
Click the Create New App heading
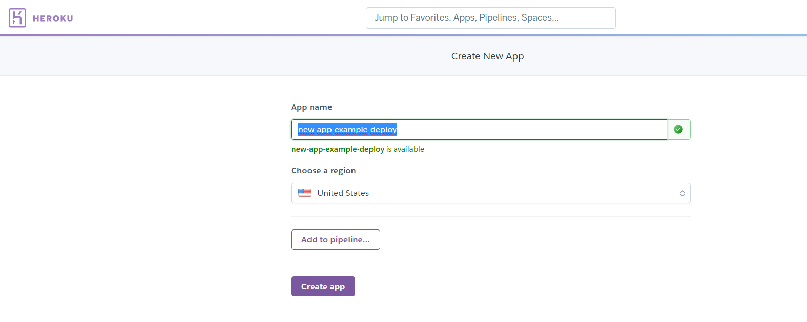point(487,56)
